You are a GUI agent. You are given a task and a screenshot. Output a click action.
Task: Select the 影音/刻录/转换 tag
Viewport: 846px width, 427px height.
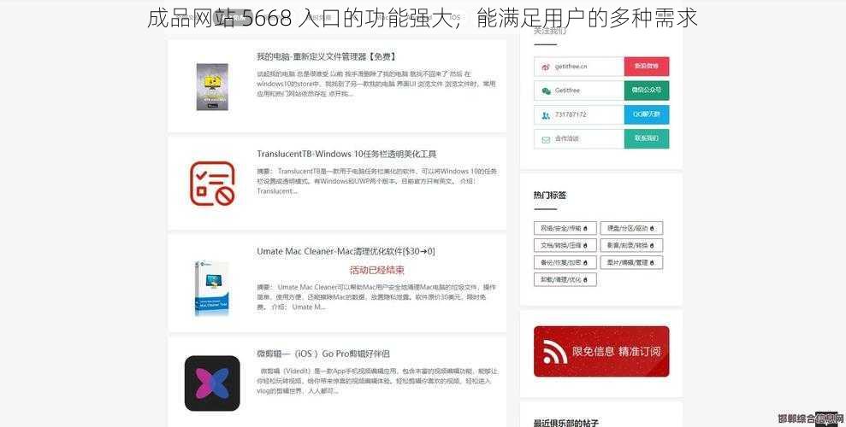[x=631, y=246]
